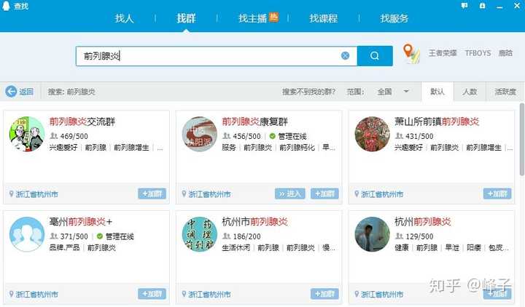
Task: Open the 亳州前列腺炎+ default avatar
Action: [x=27, y=234]
